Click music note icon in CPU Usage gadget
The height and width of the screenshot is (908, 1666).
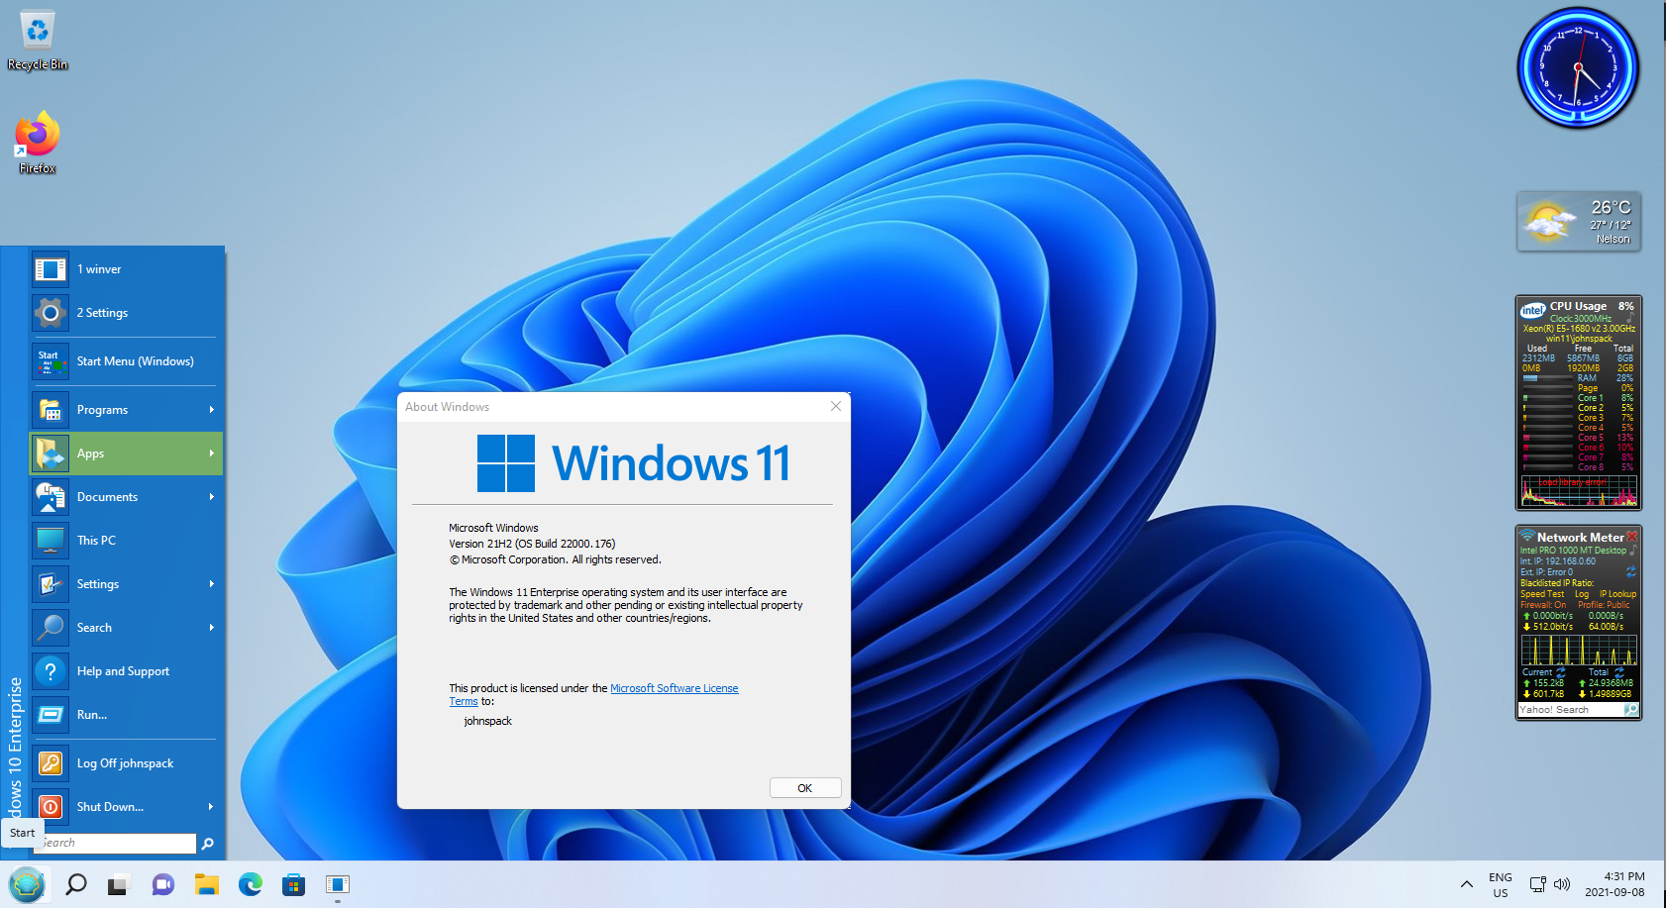coord(1630,318)
